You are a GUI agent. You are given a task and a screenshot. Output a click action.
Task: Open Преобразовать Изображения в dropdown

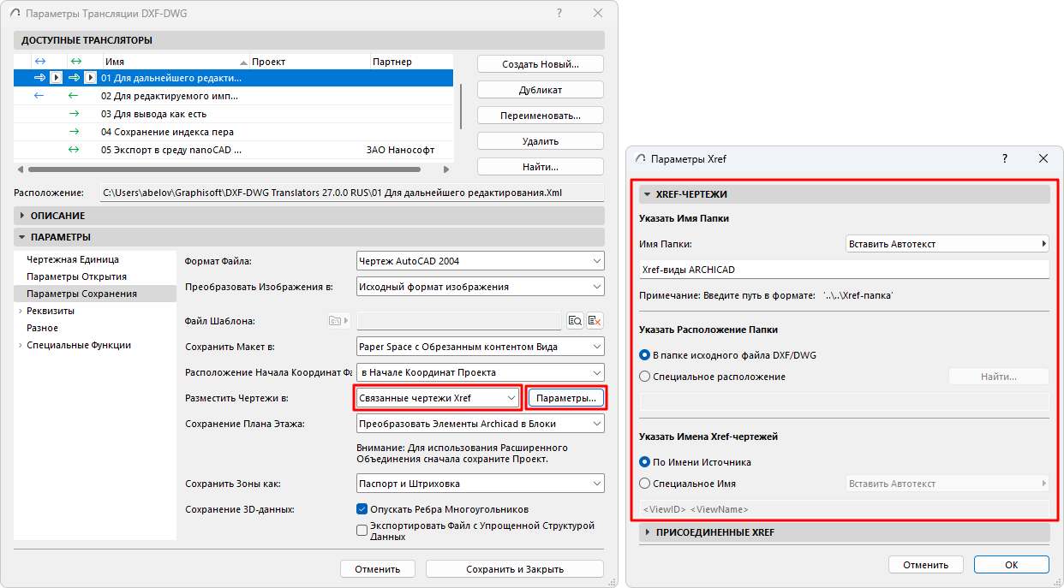[x=480, y=287]
